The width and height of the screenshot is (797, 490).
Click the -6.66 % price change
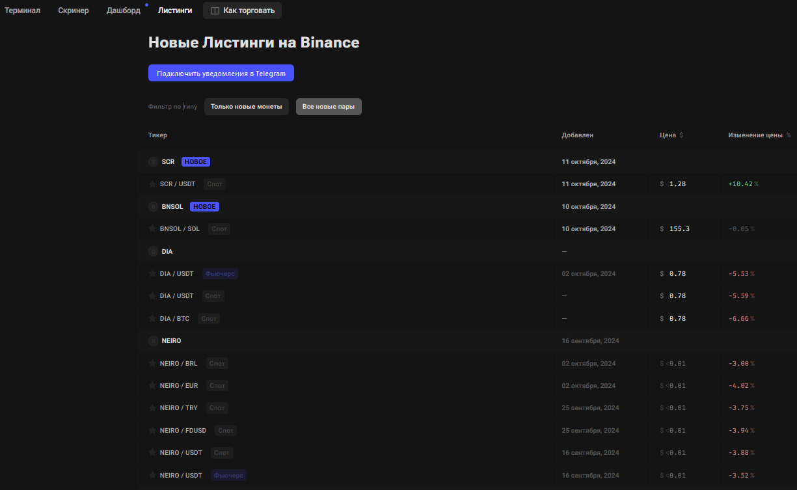click(742, 319)
